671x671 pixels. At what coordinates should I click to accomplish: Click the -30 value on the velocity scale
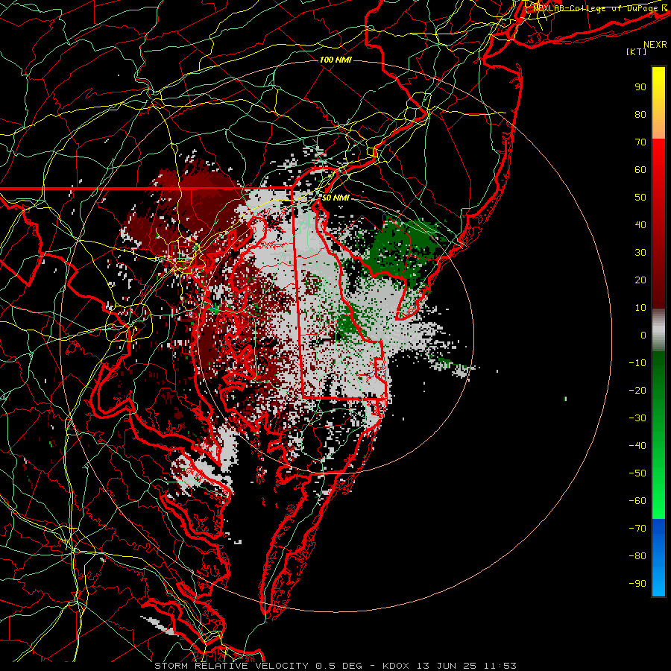(637, 418)
